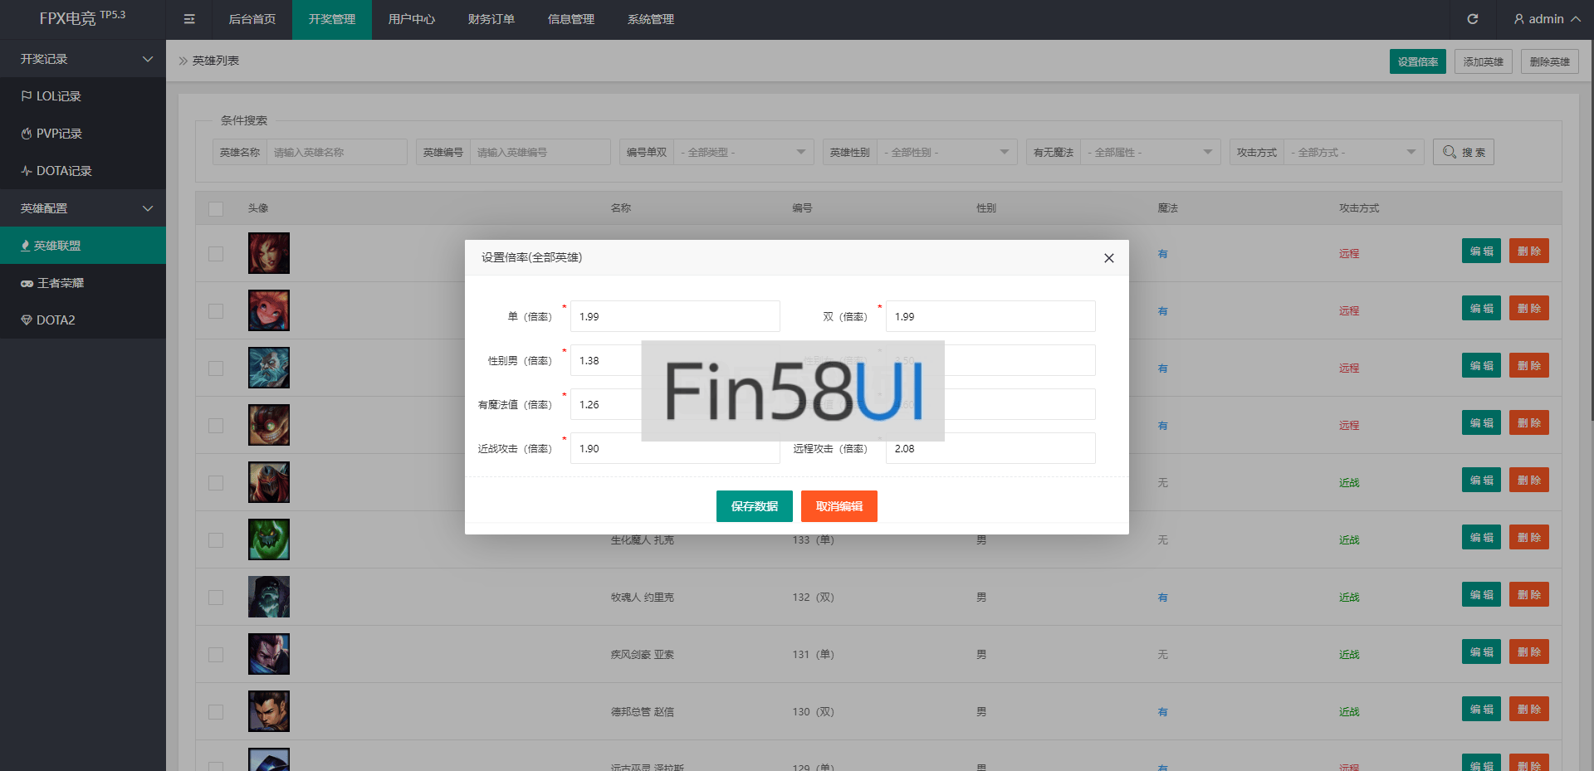Click the 牧魂人 约里克 hero avatar thumbnail

tap(269, 597)
